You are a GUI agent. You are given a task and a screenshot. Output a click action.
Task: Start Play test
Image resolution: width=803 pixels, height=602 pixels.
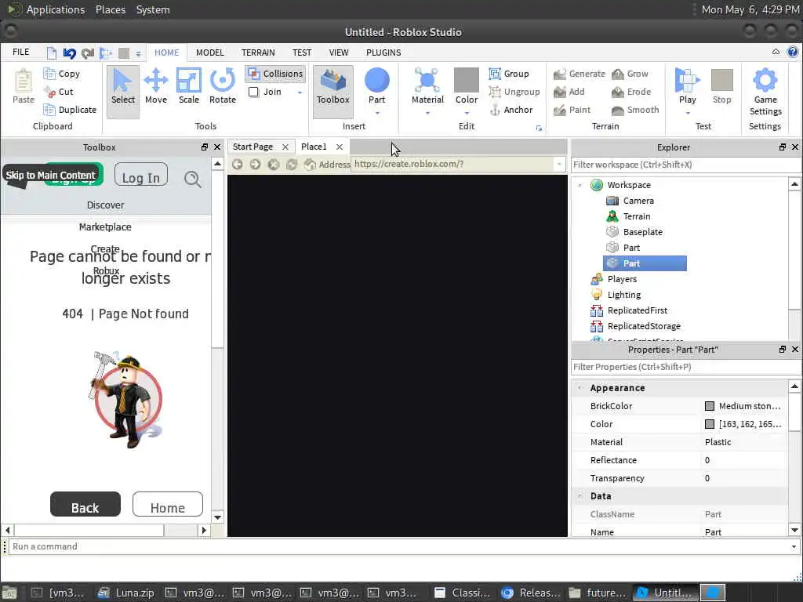click(x=687, y=85)
